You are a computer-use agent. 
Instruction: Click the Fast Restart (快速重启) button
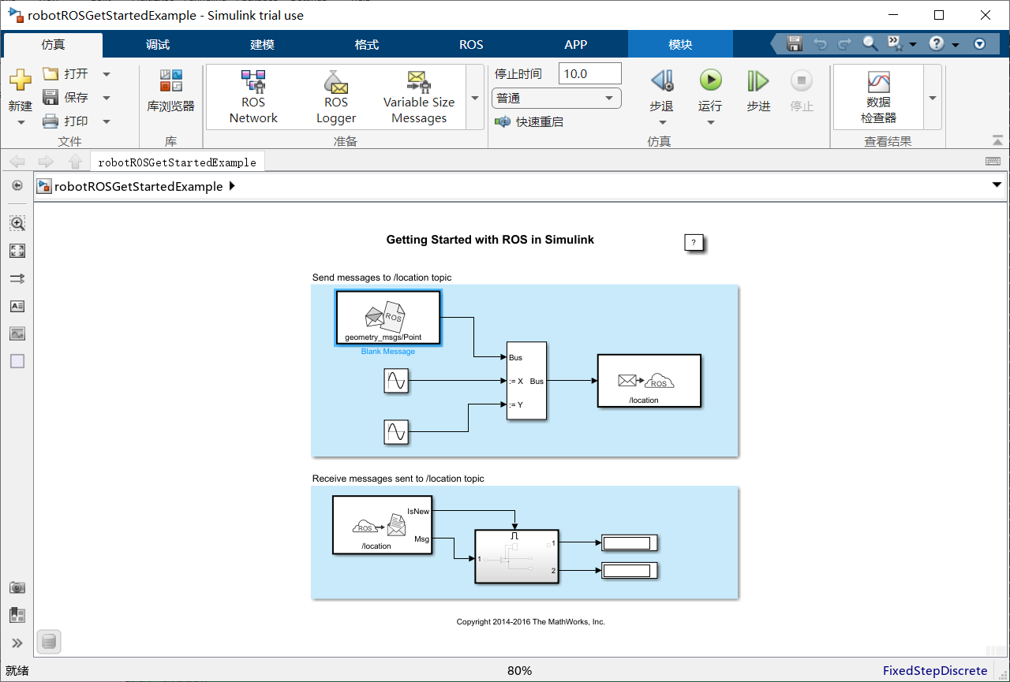(529, 122)
